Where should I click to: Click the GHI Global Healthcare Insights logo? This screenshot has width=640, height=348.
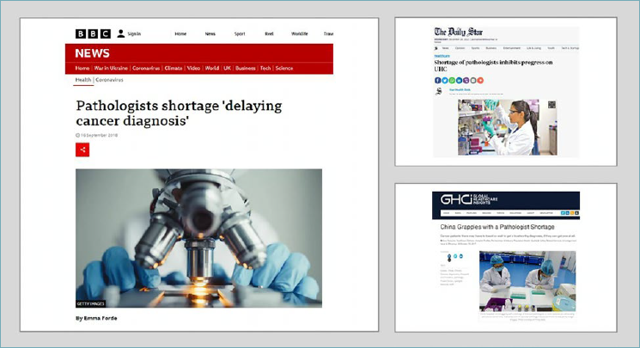point(468,199)
